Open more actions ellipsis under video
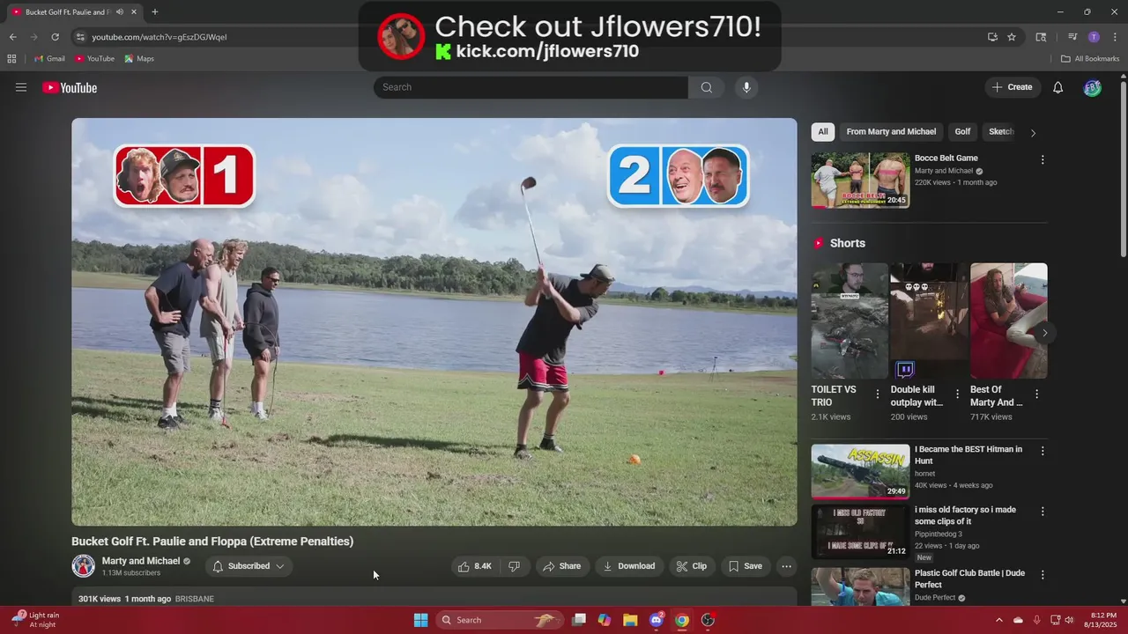1128x634 pixels. (787, 566)
